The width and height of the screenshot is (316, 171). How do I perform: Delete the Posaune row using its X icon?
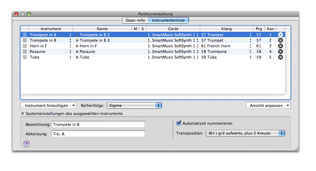coord(280,52)
